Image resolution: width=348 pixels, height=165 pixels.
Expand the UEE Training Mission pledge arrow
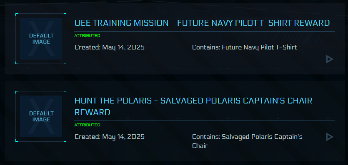tap(330, 59)
